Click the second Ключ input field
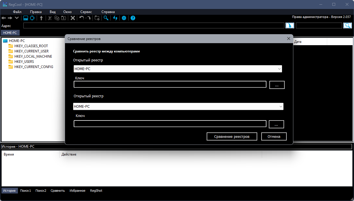Screen dimensions: 354x201 coord(170,124)
